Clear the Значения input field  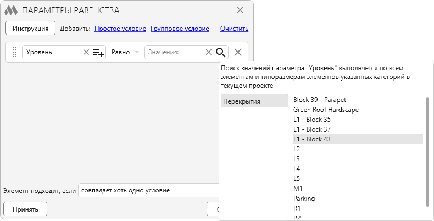pos(208,52)
